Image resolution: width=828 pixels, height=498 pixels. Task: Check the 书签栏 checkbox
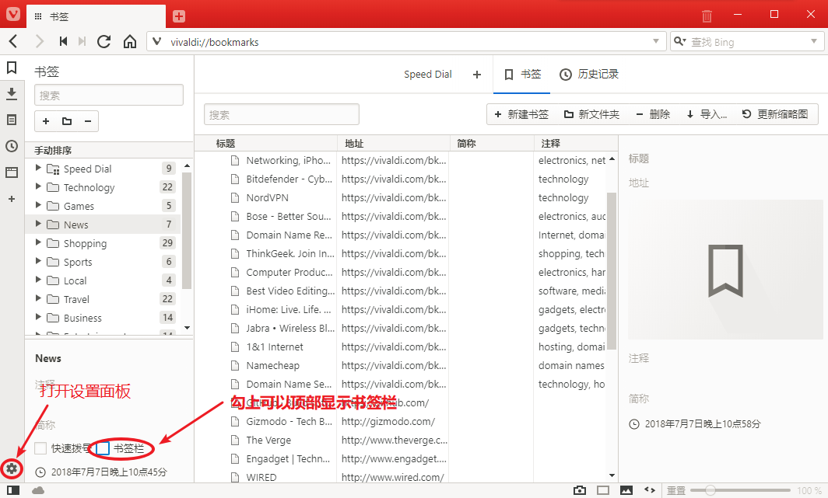coord(103,448)
